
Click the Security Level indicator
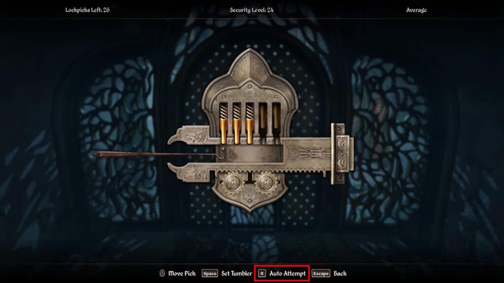tap(252, 10)
